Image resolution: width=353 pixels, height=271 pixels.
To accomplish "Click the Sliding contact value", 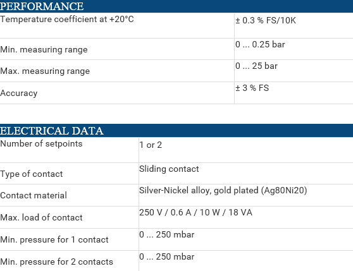I will click(169, 169).
